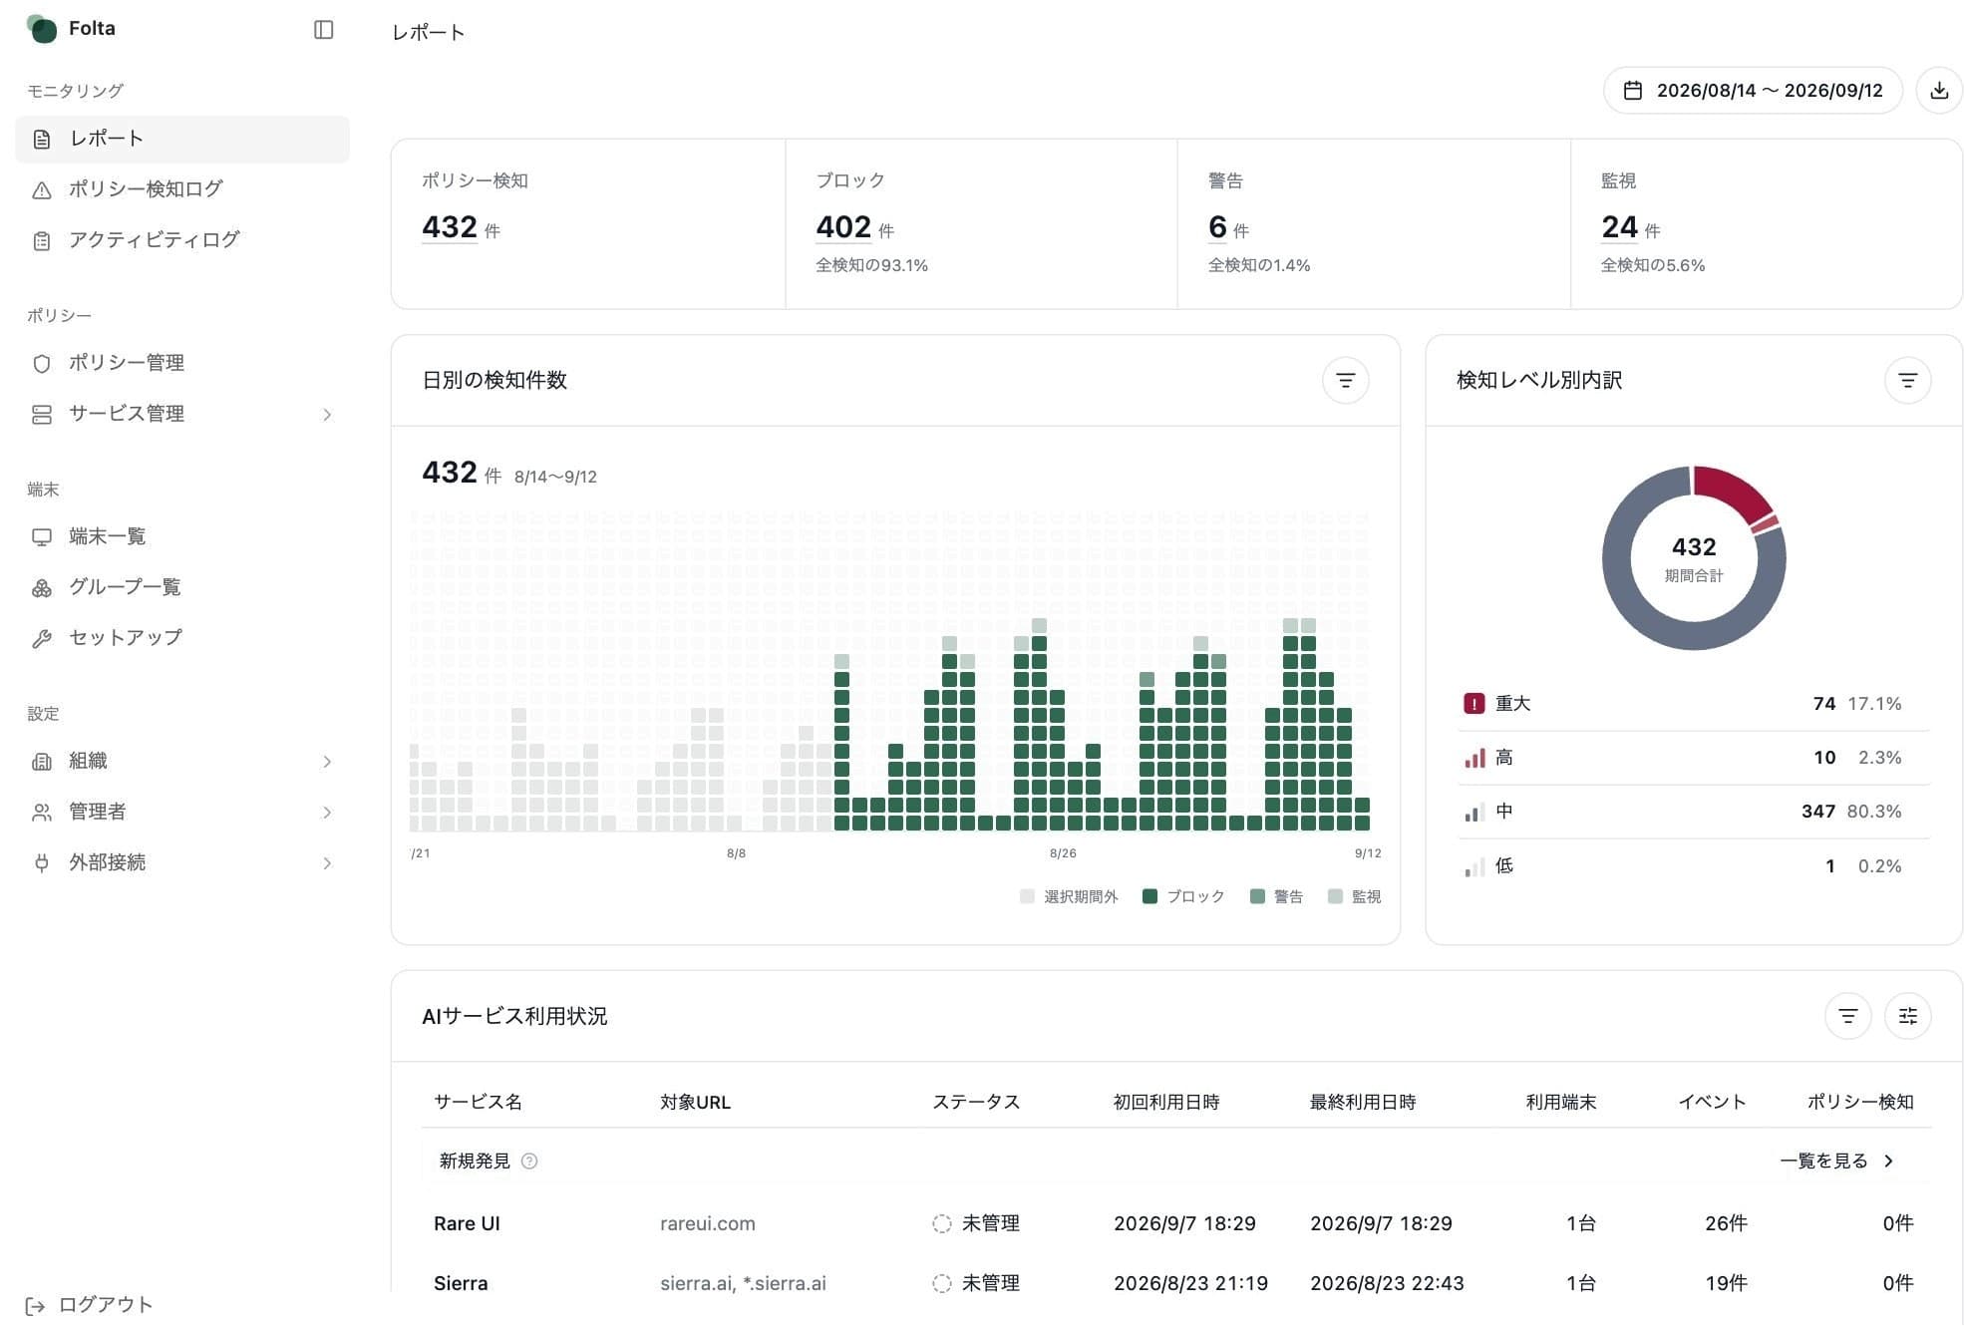Toggle the 警告 legend series
The height and width of the screenshot is (1330, 1964).
[x=1276, y=896]
